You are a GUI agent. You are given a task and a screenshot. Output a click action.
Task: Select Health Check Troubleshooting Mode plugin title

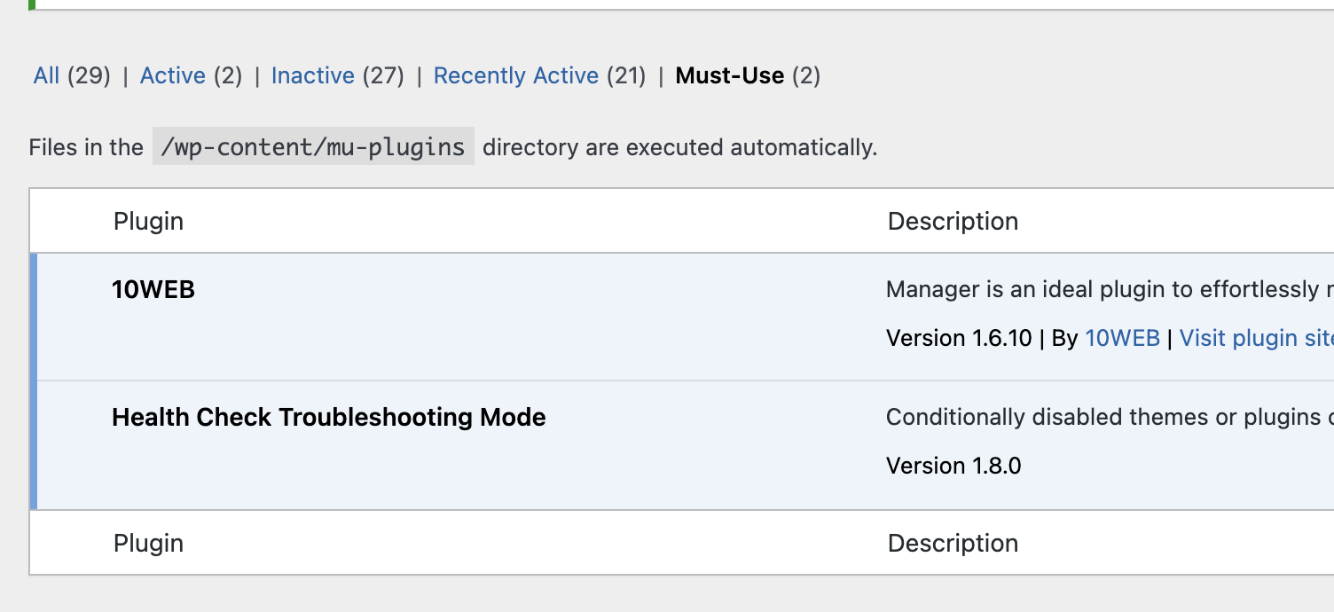(328, 417)
